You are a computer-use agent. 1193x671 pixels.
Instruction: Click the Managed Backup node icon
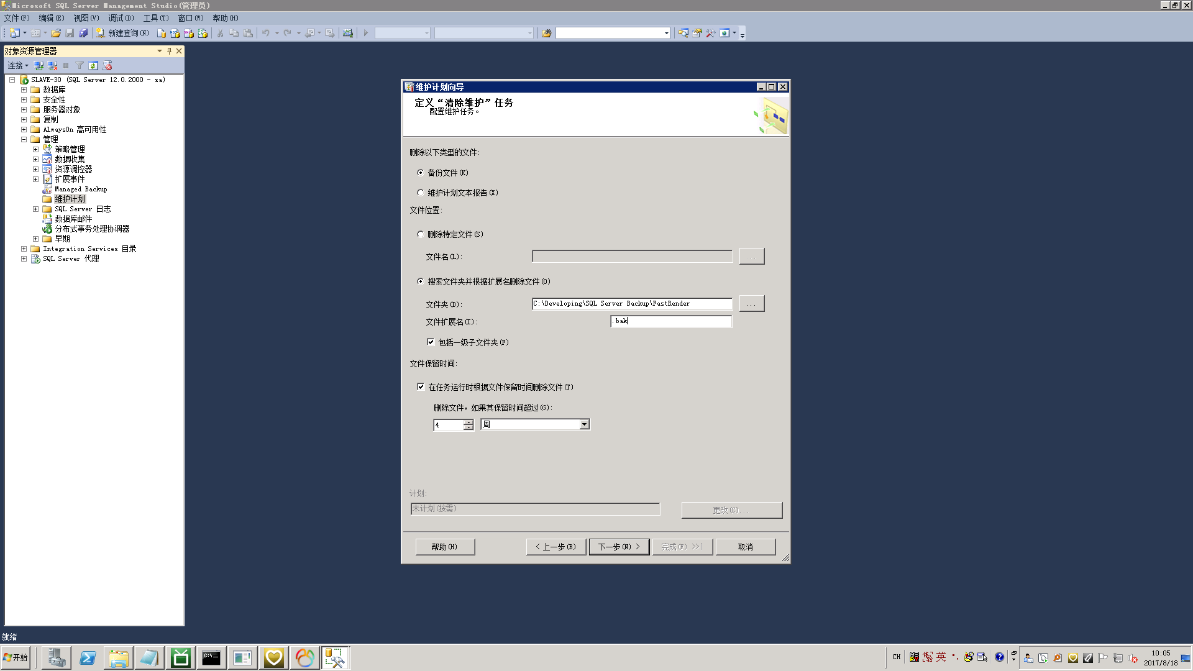(x=45, y=189)
